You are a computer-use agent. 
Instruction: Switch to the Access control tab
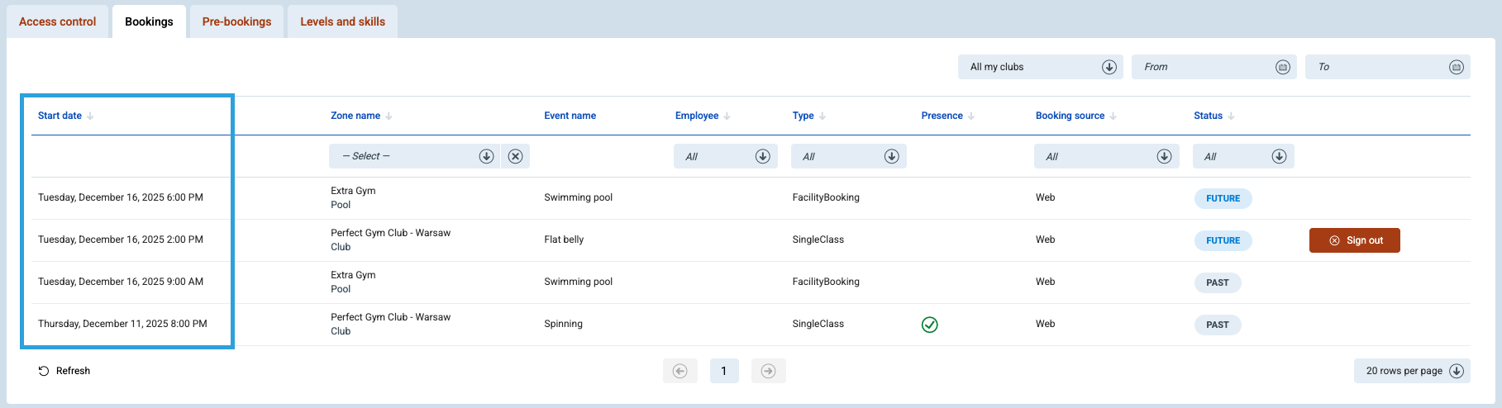pos(57,21)
